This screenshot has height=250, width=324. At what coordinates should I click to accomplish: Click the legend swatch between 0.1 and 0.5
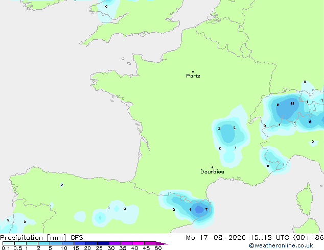coord(9,243)
